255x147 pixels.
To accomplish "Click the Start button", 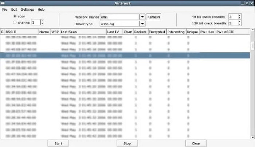I will tap(58, 143).
